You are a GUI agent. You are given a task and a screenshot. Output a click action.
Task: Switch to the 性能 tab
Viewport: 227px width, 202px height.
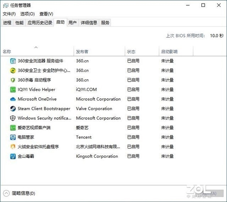pos(19,23)
